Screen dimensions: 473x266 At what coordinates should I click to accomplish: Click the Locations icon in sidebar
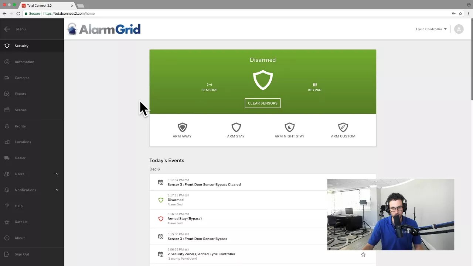click(x=7, y=142)
